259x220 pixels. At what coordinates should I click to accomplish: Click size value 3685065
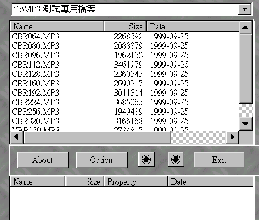coord(128,102)
